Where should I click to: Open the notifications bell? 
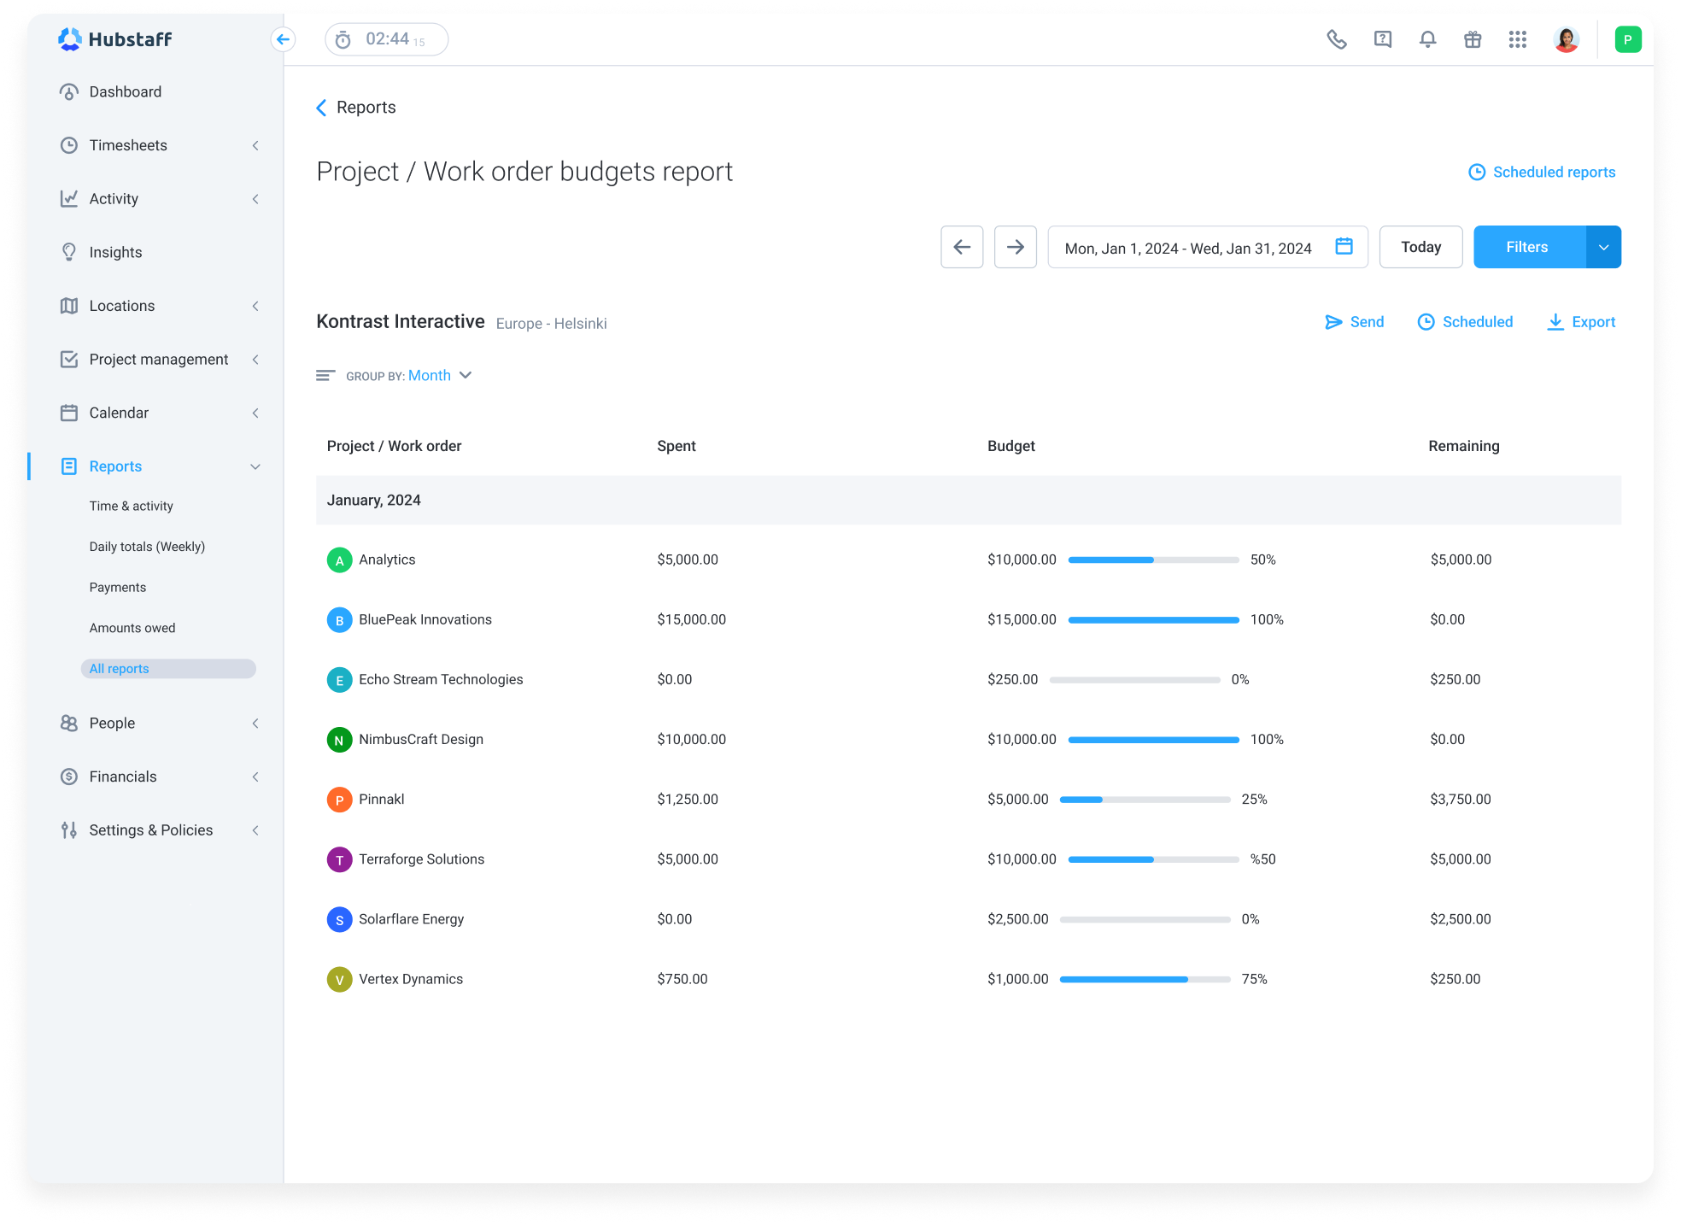pos(1426,39)
